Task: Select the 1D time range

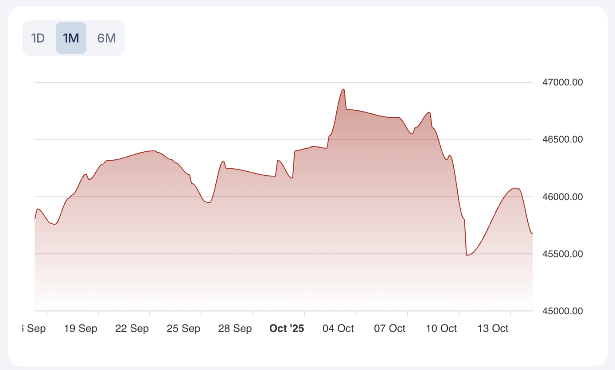Action: [38, 38]
